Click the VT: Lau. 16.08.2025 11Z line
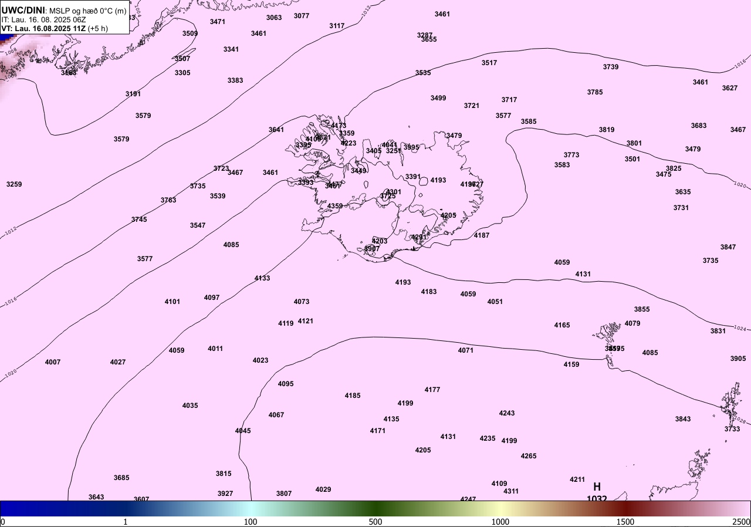This screenshot has height=527, width=751. [54, 28]
